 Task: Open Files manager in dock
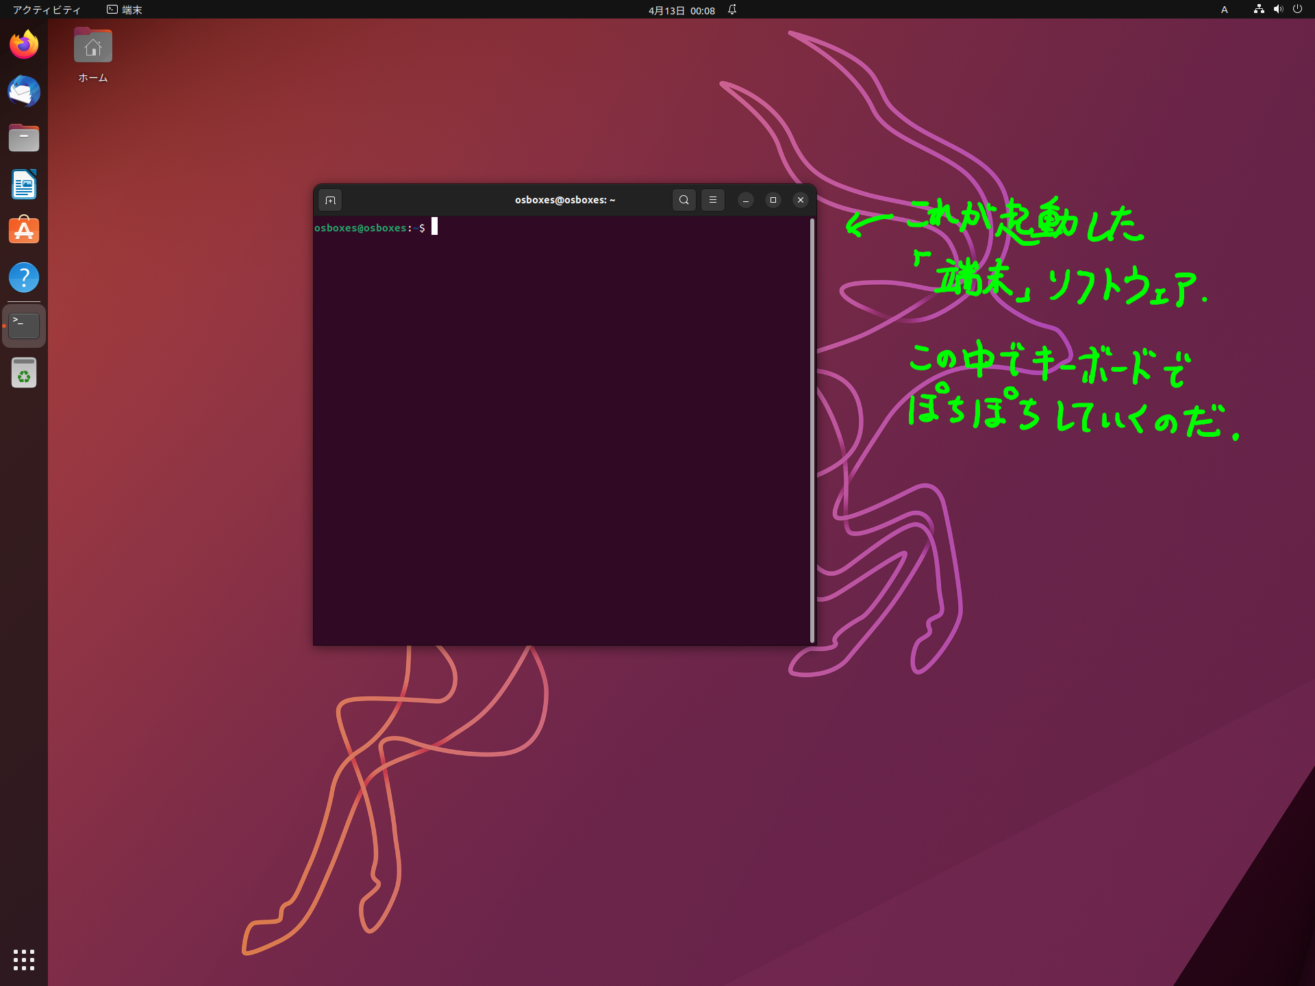[x=24, y=138]
